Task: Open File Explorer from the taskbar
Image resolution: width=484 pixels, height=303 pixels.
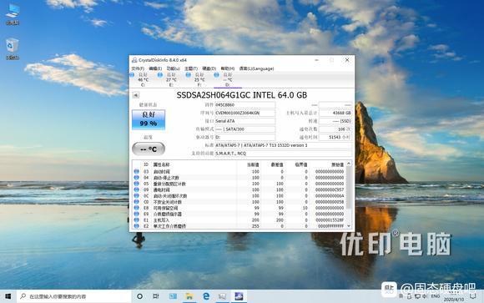Action: 189,296
